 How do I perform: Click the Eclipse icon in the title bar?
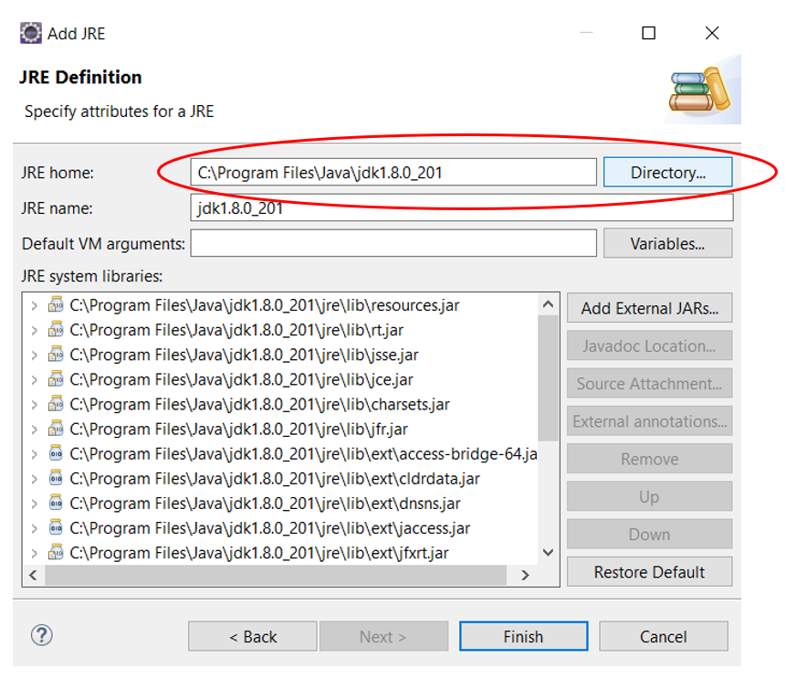click(30, 33)
